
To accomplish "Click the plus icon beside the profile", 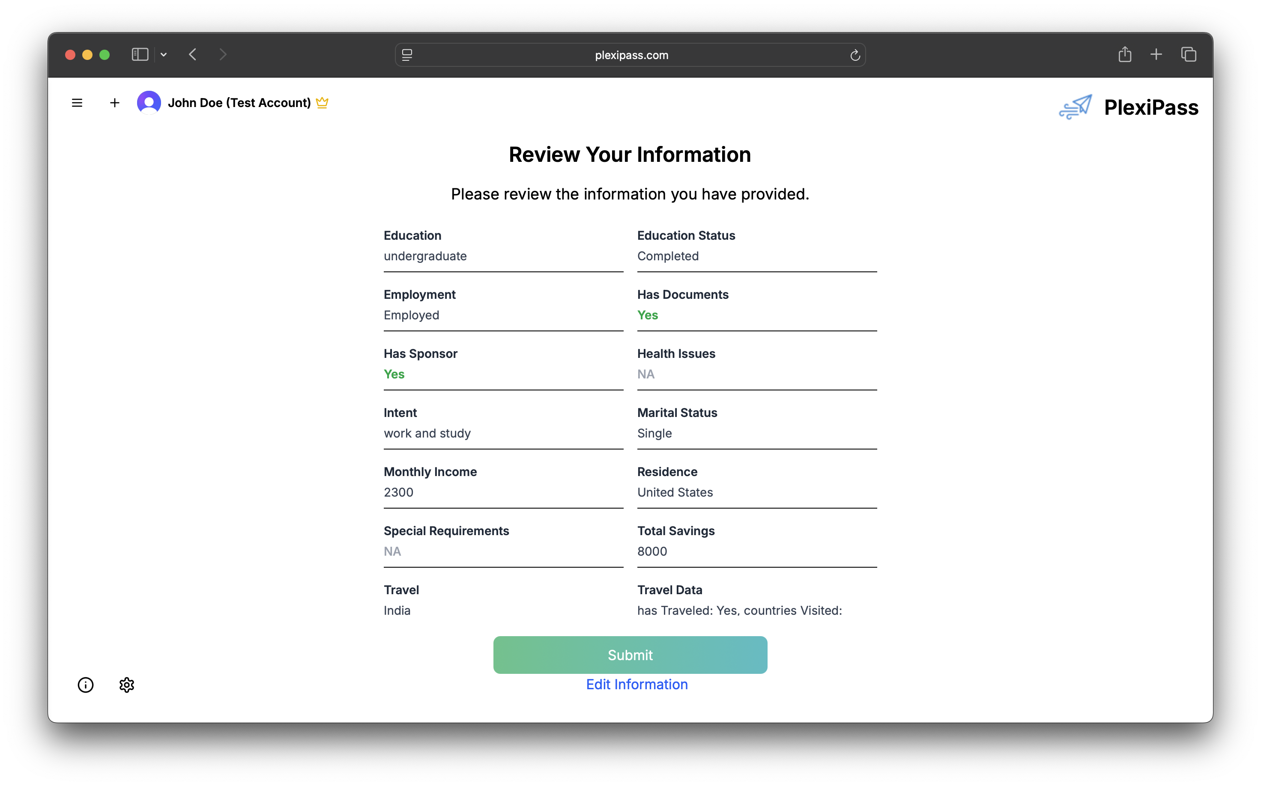I will (x=115, y=103).
